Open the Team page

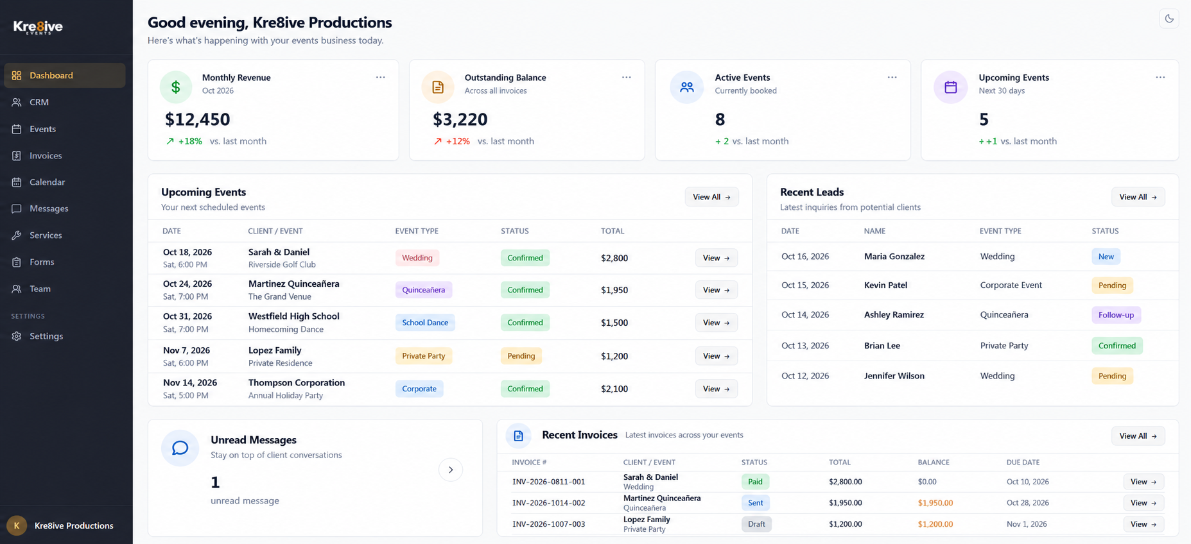65,289
